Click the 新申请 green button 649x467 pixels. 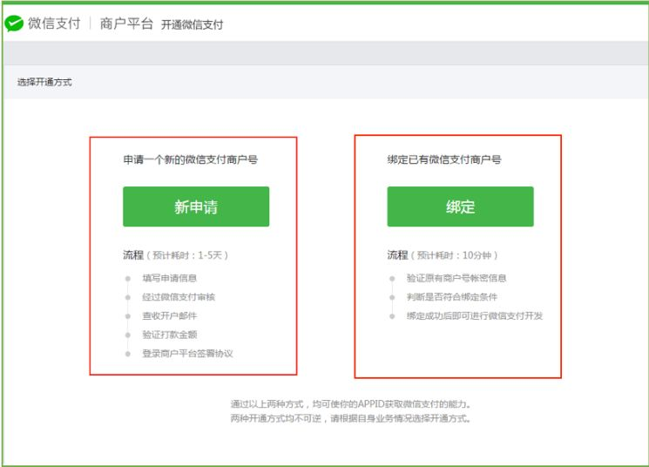[x=196, y=206]
